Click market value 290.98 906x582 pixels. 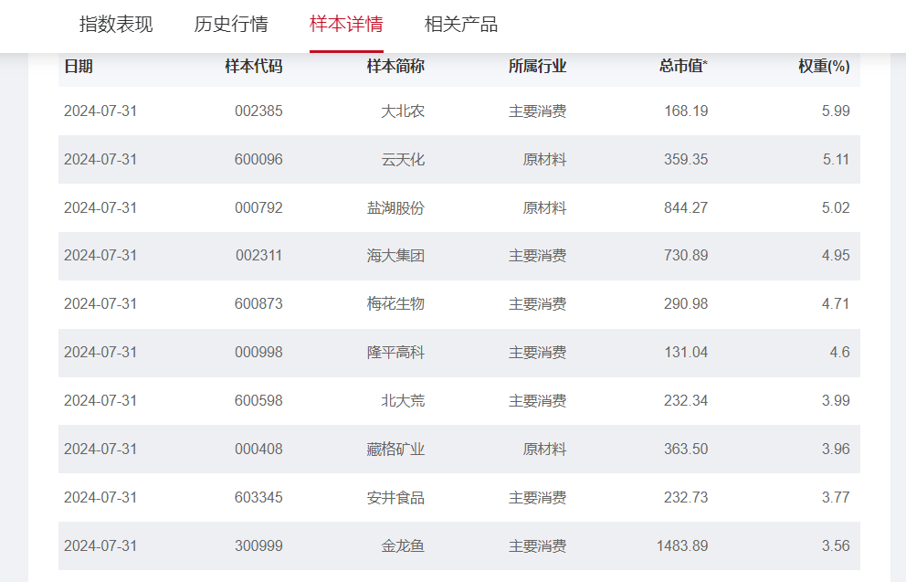coord(686,304)
